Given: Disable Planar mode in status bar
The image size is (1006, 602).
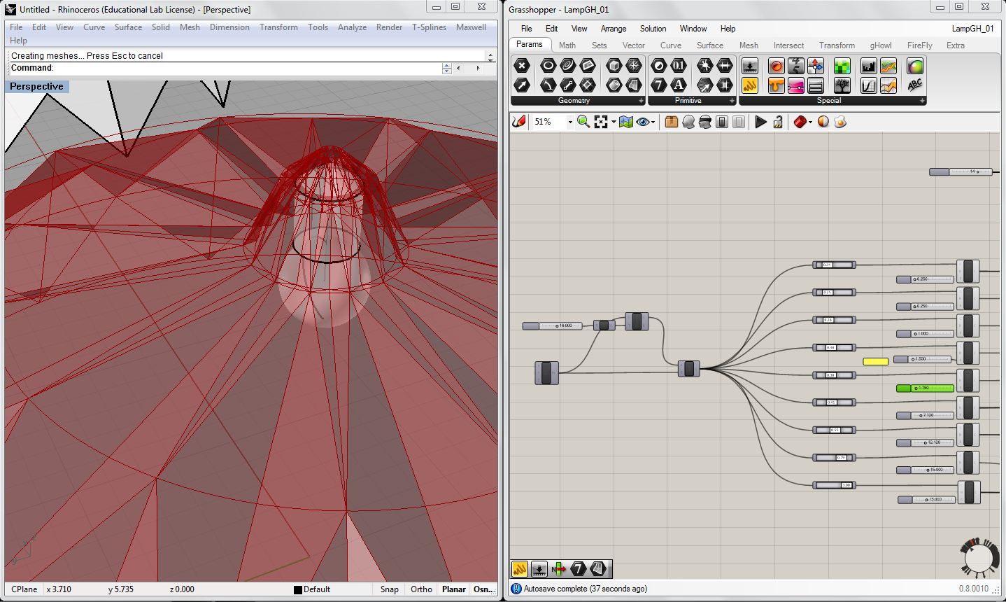Looking at the screenshot, I should [453, 589].
